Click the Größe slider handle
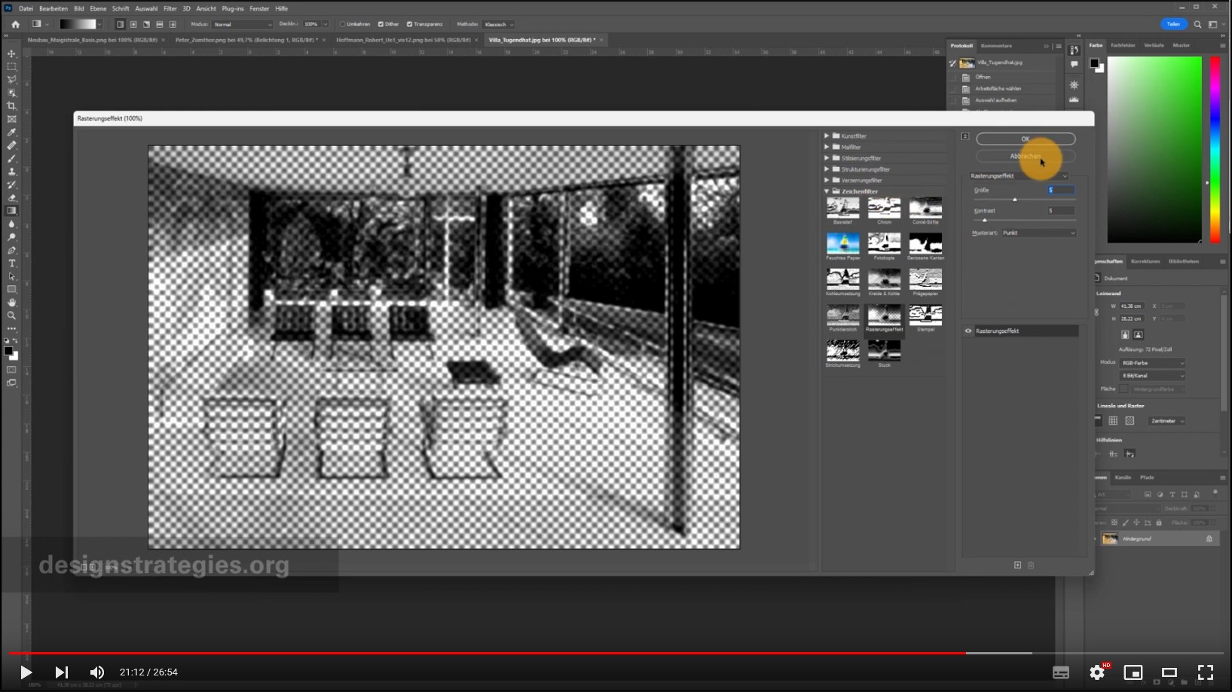The height and width of the screenshot is (692, 1232). tap(1015, 200)
